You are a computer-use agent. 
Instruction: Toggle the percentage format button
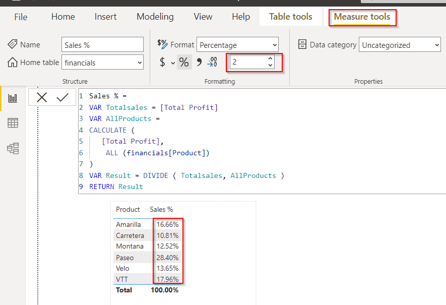184,62
